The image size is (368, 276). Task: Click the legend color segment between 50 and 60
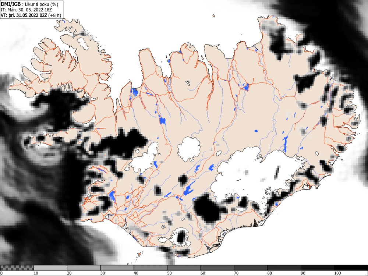(184, 268)
